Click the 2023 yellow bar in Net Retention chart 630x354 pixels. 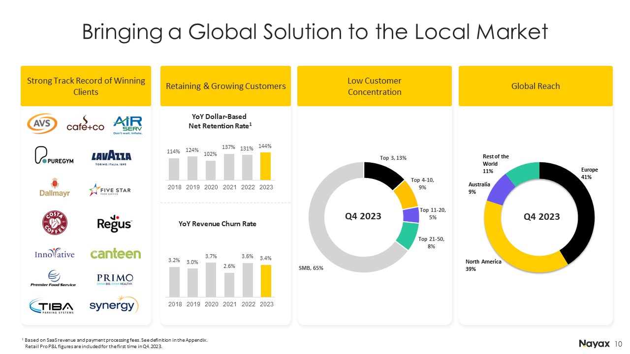(x=266, y=166)
